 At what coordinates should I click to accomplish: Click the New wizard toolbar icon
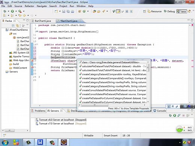(x=56, y=11)
